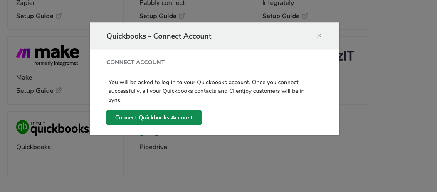Viewport: 437px width, 192px height.
Task: Click external-link icon next to Pabbly Setup Guide
Action: [182, 16]
